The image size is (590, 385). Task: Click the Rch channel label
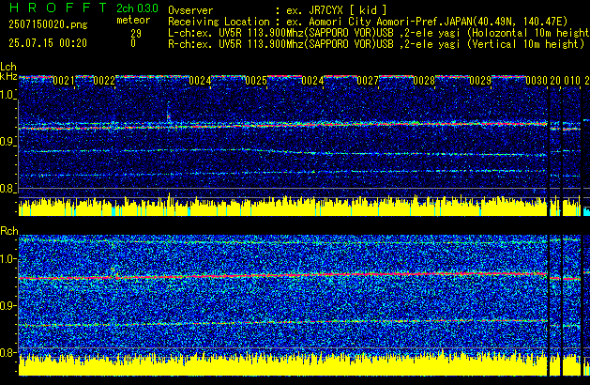[x=9, y=231]
